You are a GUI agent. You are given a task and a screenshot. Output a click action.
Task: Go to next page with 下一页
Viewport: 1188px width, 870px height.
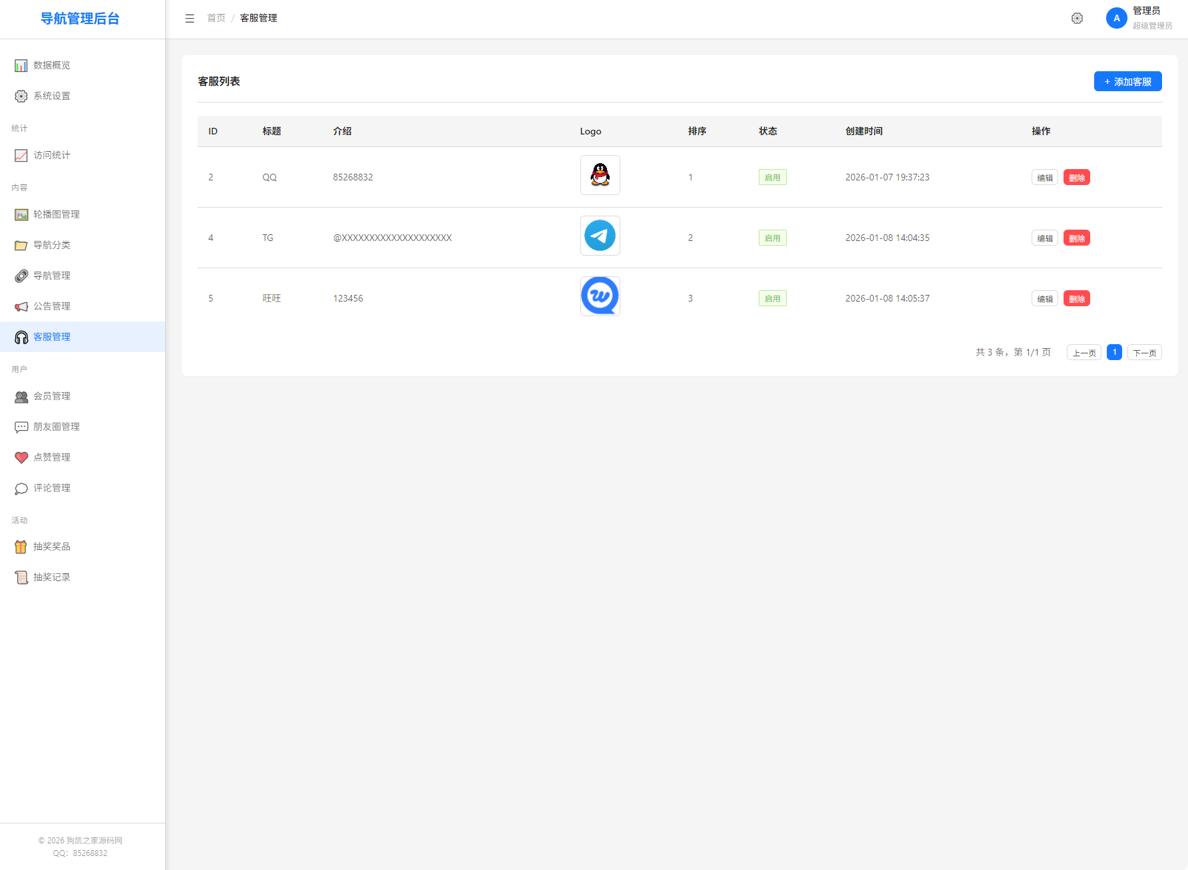(1144, 353)
